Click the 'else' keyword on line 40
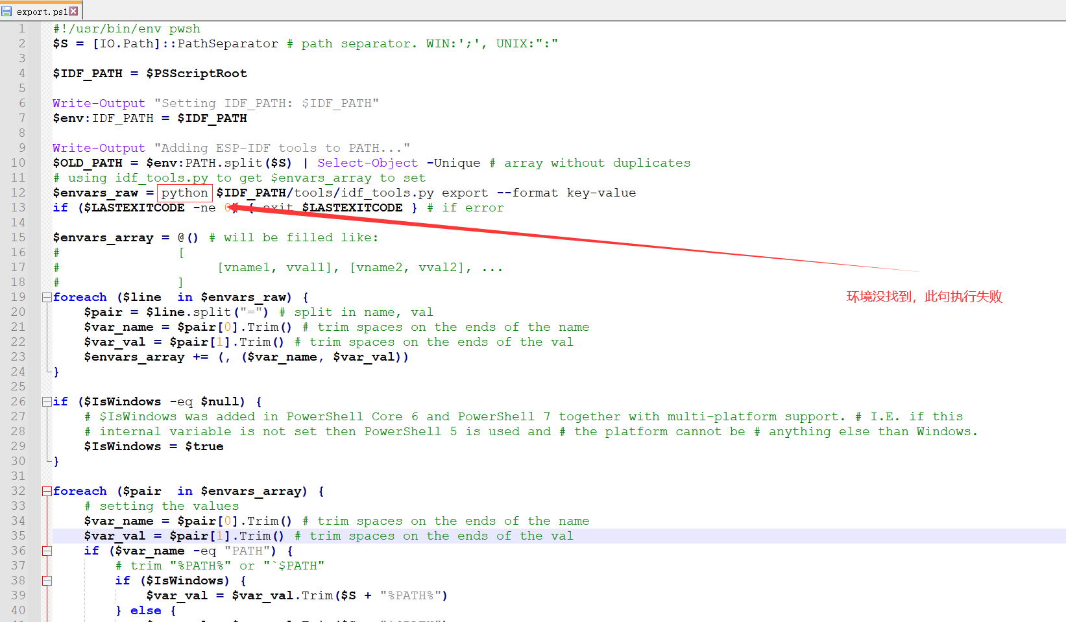 click(146, 610)
